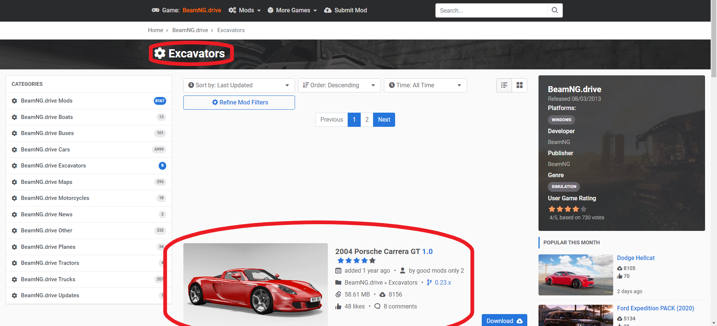Click the good mods only 2 author link
The height and width of the screenshot is (326, 717).
[x=440, y=271]
